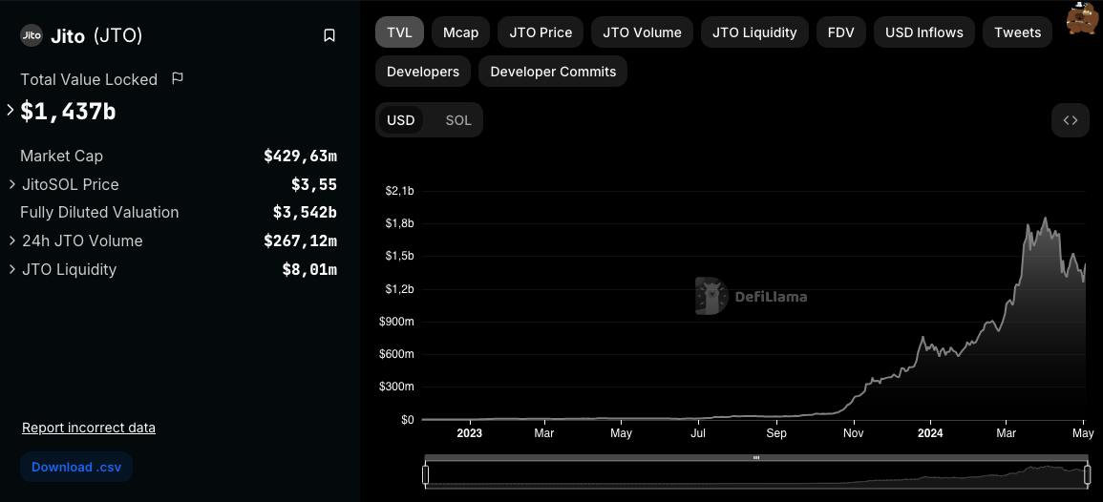Click the llama avatar in top corner
This screenshot has width=1103, height=502.
tap(1081, 18)
